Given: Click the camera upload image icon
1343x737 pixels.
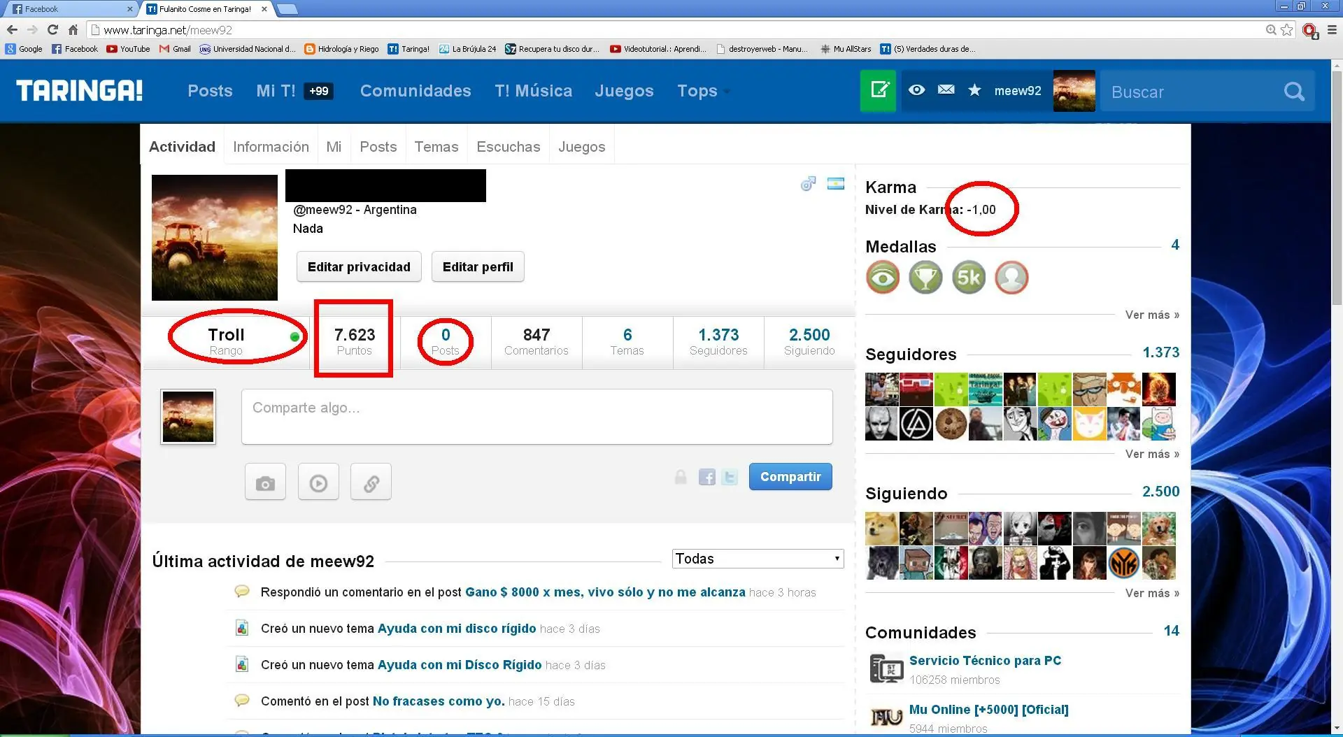Looking at the screenshot, I should point(265,482).
